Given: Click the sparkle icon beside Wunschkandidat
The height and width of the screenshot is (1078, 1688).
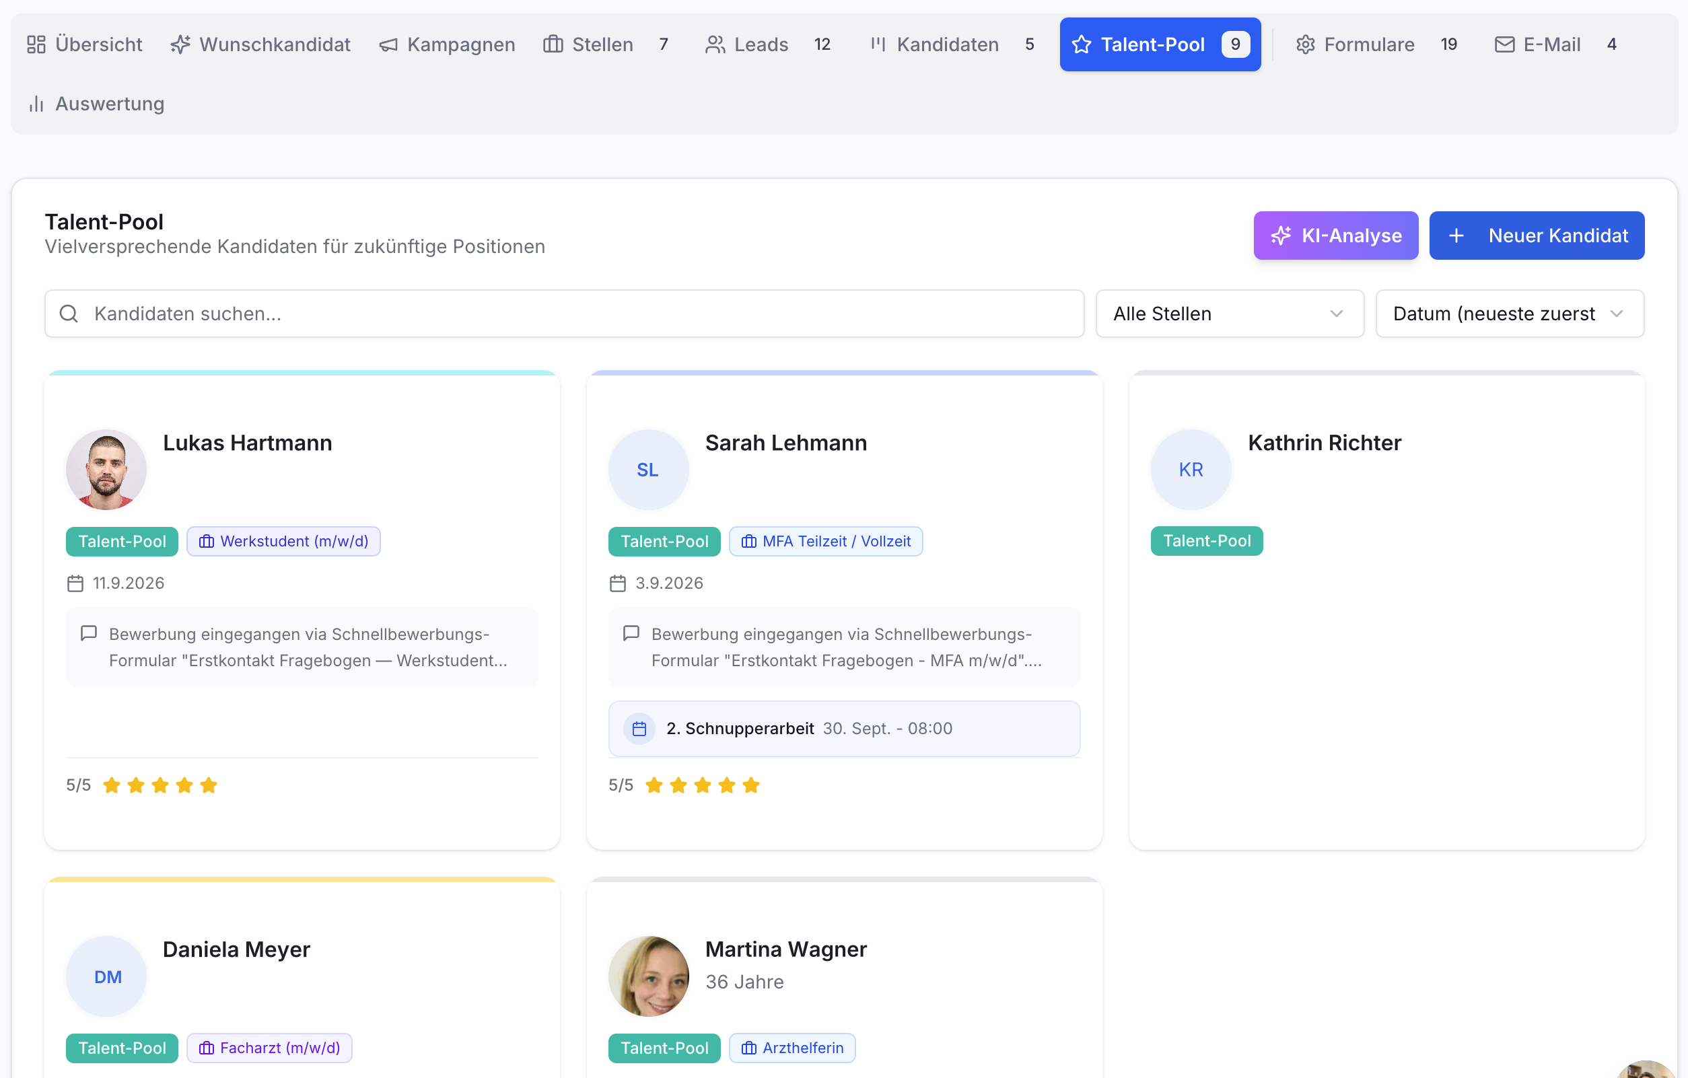Looking at the screenshot, I should click(180, 44).
